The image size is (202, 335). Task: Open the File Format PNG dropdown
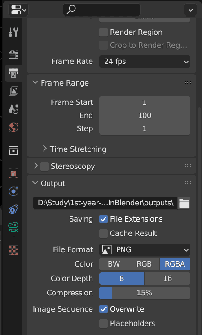pos(145,250)
